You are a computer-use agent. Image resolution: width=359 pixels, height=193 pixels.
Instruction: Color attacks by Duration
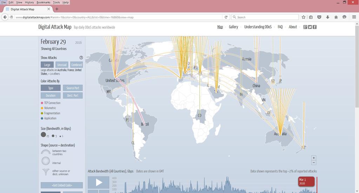[51, 95]
